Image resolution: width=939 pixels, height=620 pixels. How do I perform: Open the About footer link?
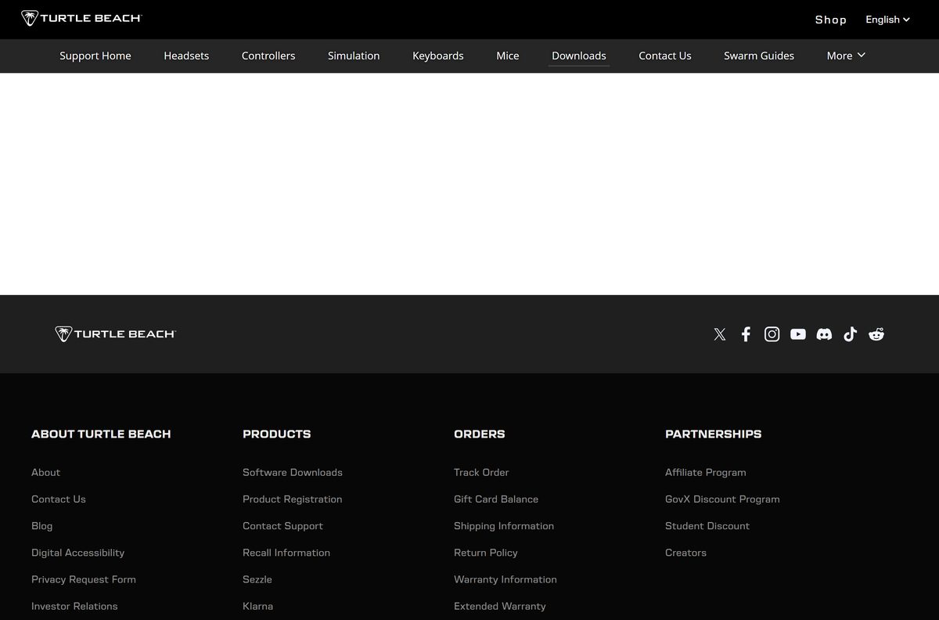[45, 473]
